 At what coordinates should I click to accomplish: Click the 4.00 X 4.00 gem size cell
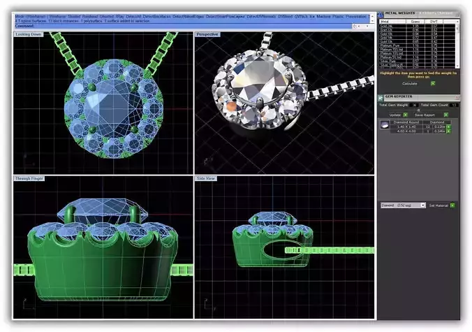[x=406, y=131]
